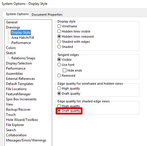
Task: Open Messages/Errors/Warnings settings
Action: 26,140
